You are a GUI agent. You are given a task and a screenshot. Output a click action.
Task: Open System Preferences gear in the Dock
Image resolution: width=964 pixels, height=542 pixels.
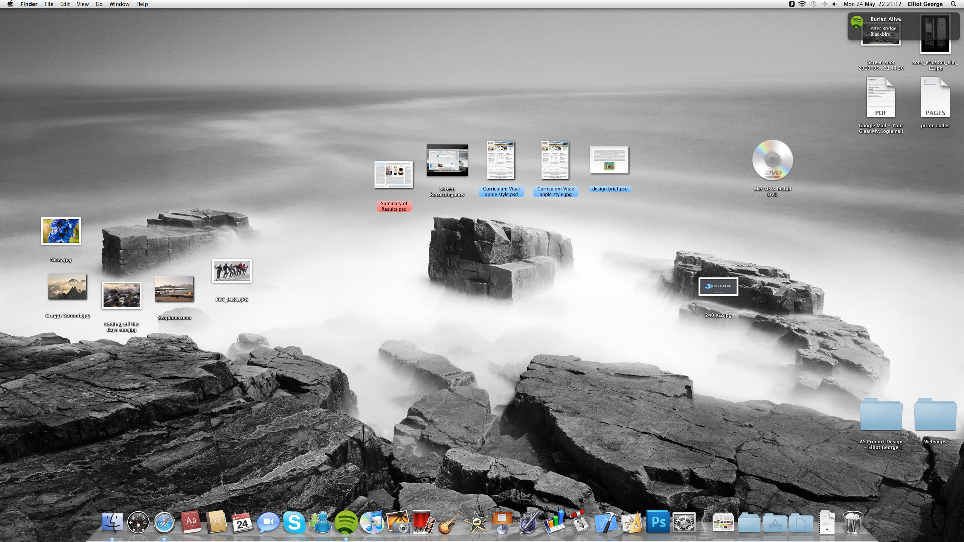(x=684, y=522)
